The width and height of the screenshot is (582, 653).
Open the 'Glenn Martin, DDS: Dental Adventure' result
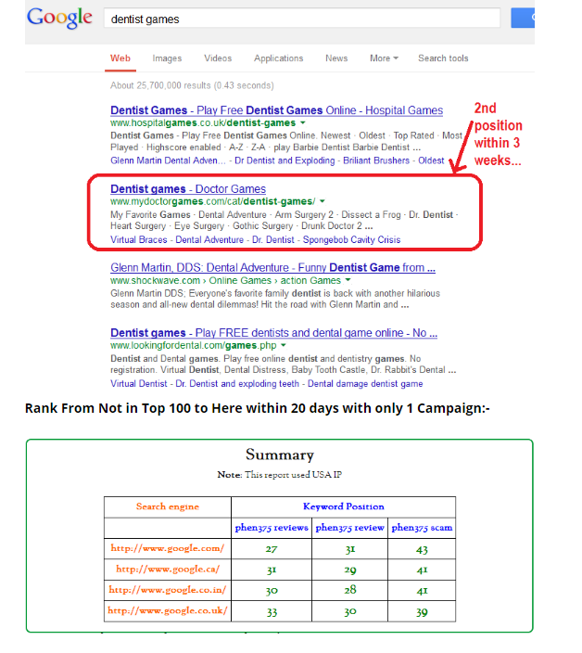pyautogui.click(x=272, y=268)
